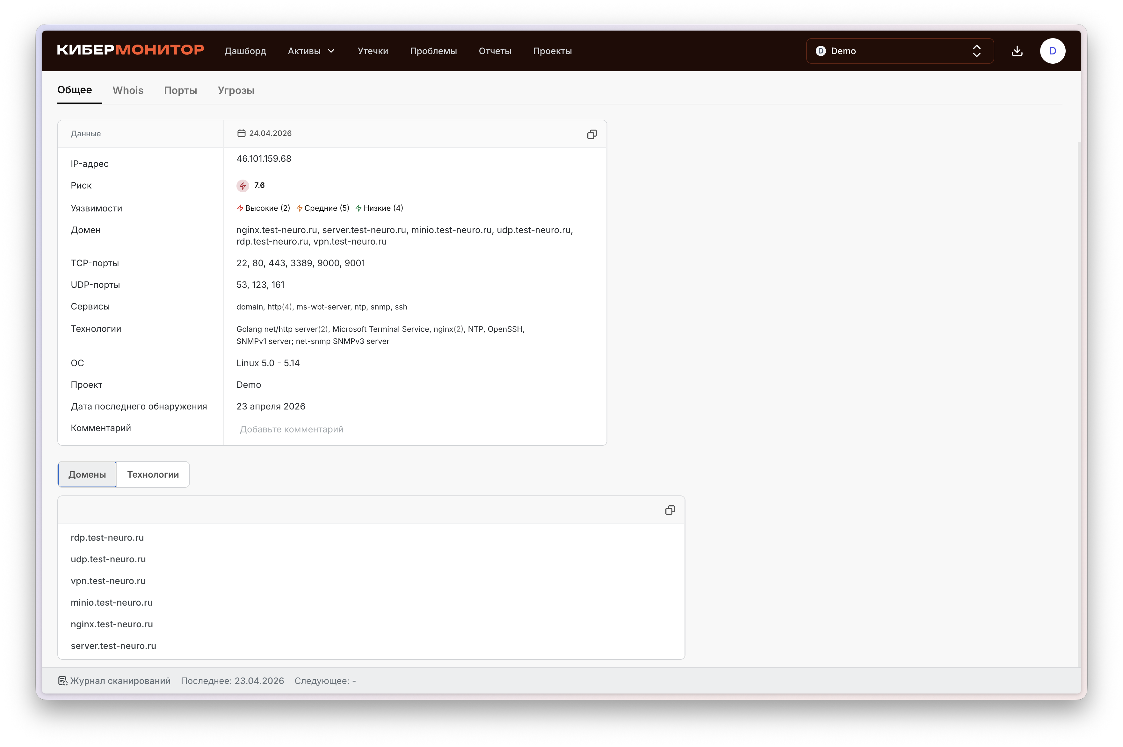Open the Порты tab

(x=180, y=90)
